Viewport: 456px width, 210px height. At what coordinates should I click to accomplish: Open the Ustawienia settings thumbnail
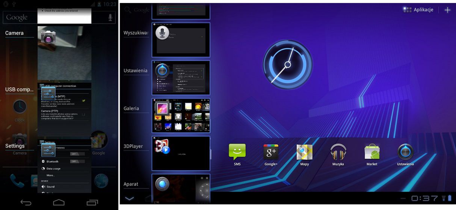click(181, 78)
